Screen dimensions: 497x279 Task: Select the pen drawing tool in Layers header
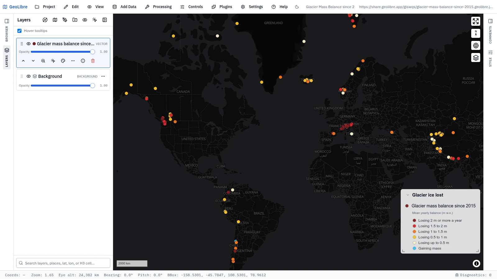65,20
